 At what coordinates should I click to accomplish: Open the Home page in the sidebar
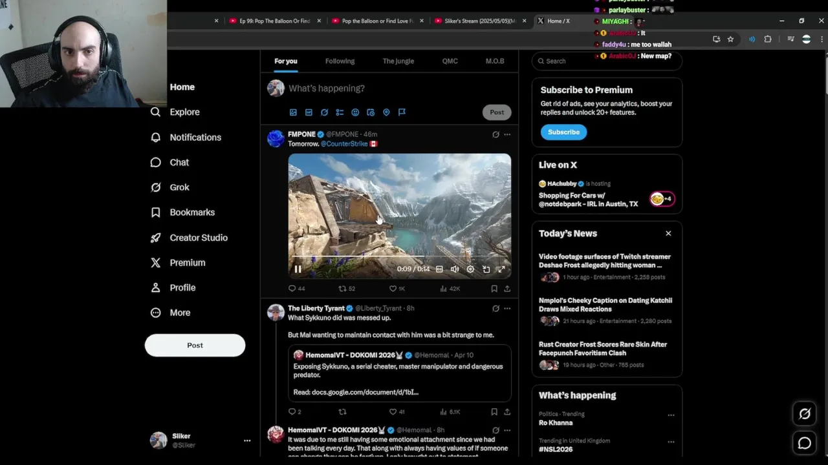coord(182,87)
